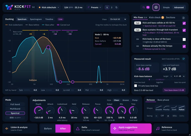
Task: Select the Swell release shape
Action: (x=174, y=108)
